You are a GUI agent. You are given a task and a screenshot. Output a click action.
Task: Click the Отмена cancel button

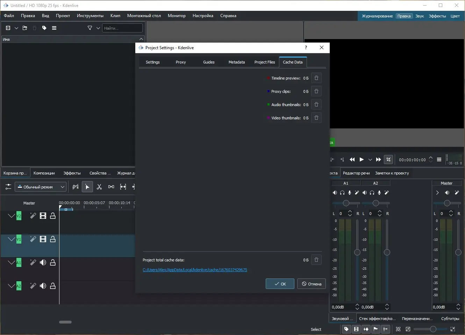(x=312, y=284)
